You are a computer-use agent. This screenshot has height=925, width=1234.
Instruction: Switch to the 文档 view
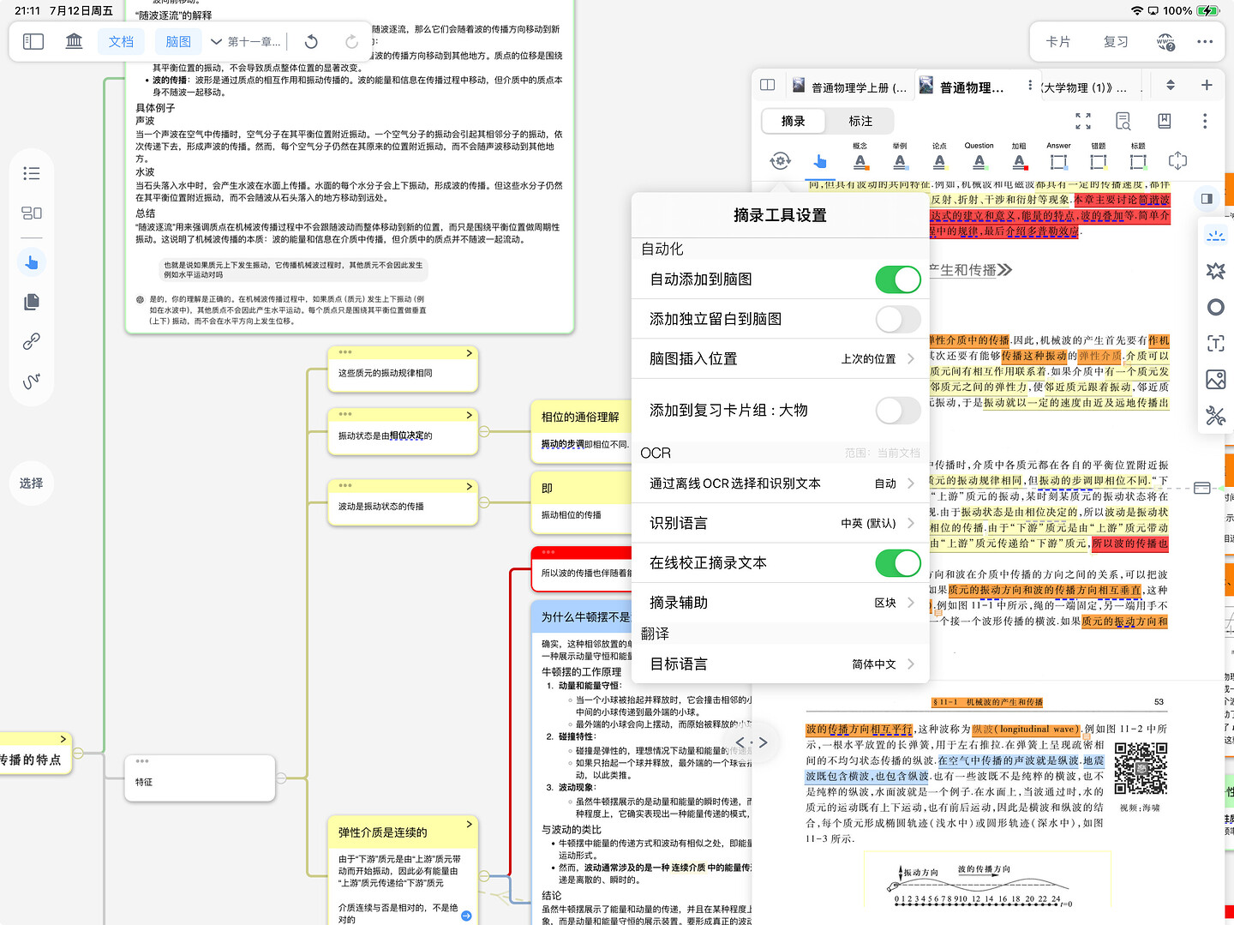pos(121,41)
